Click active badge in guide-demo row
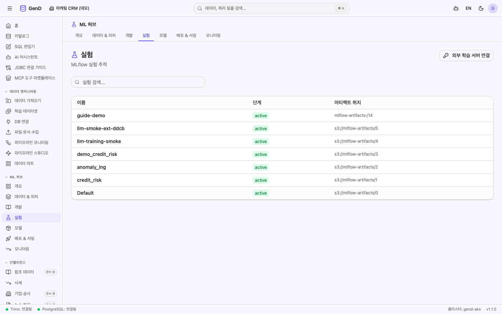The width and height of the screenshot is (502, 314). 261,116
